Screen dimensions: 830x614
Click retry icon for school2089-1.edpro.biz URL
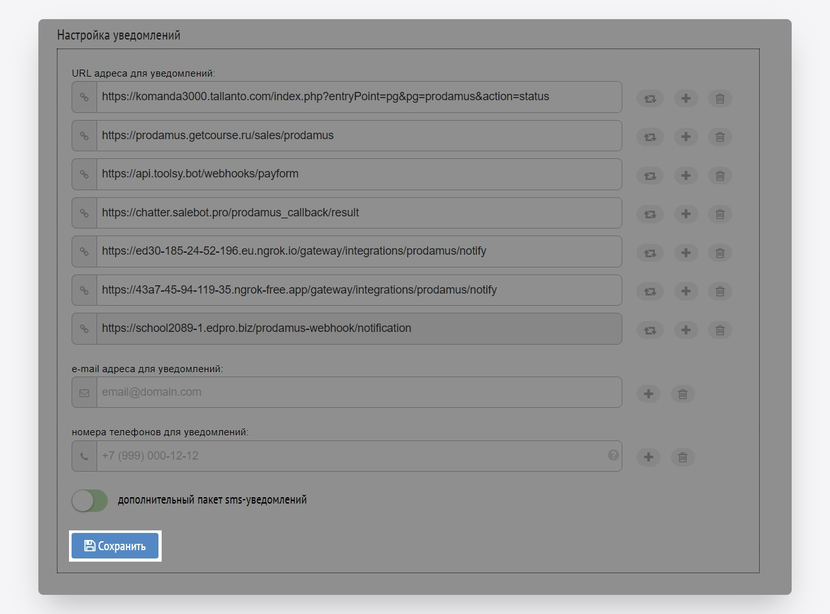(x=650, y=330)
